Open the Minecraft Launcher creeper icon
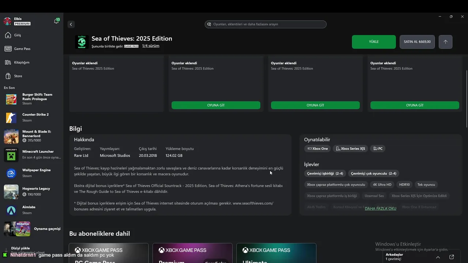468x263 pixels. (11, 155)
